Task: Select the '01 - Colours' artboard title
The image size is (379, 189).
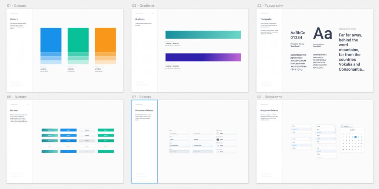Action: (16, 5)
